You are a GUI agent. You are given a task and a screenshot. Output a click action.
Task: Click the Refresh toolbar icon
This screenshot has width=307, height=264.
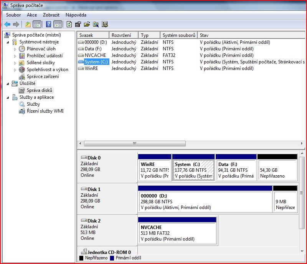(69, 25)
